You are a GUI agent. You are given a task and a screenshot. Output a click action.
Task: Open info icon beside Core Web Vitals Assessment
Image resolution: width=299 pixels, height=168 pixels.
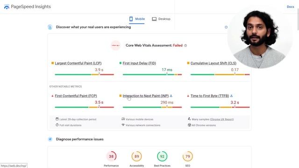coord(185,46)
